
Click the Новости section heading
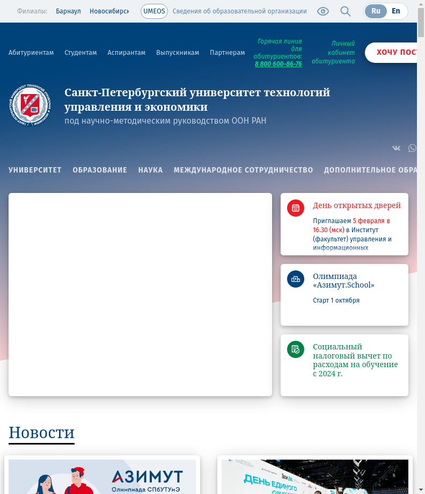(x=41, y=433)
